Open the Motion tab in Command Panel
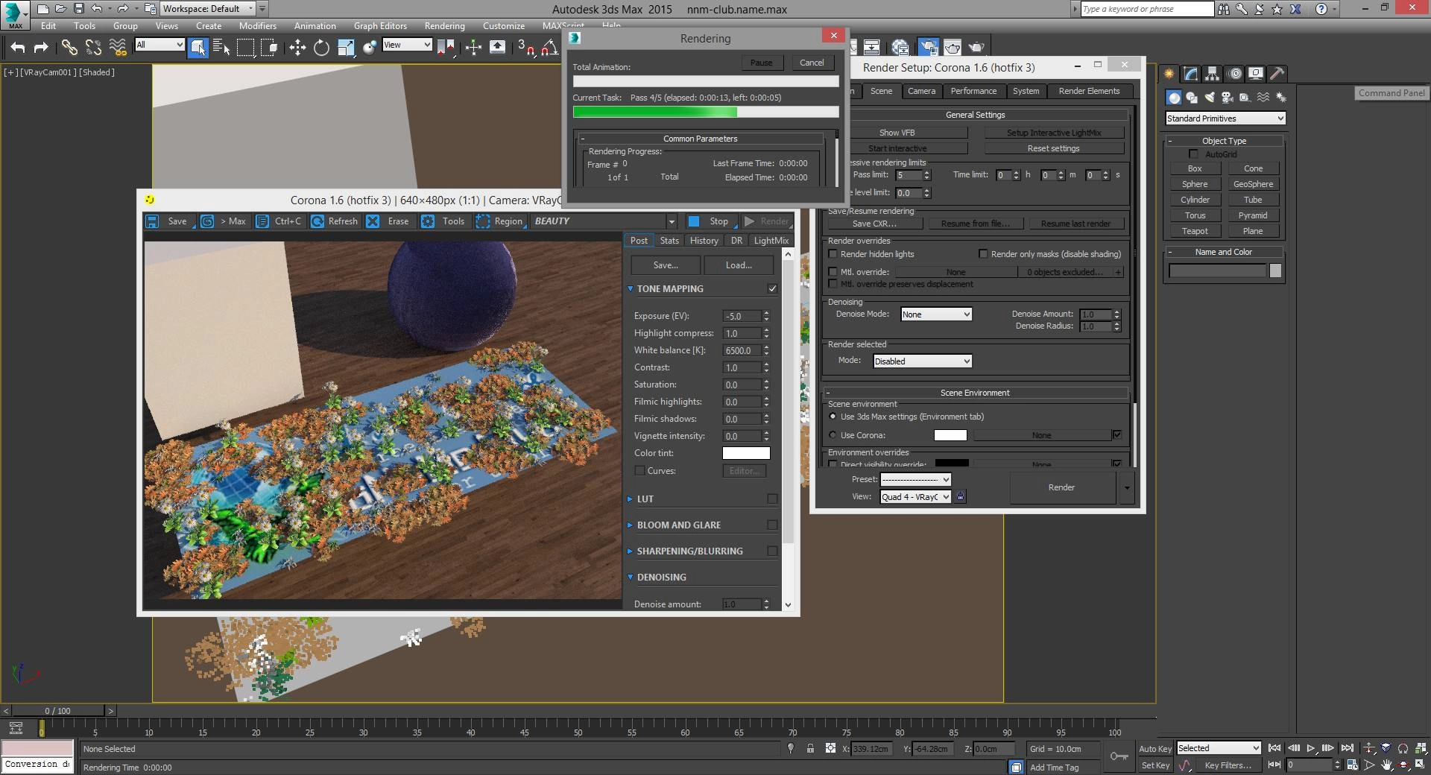 click(x=1235, y=73)
